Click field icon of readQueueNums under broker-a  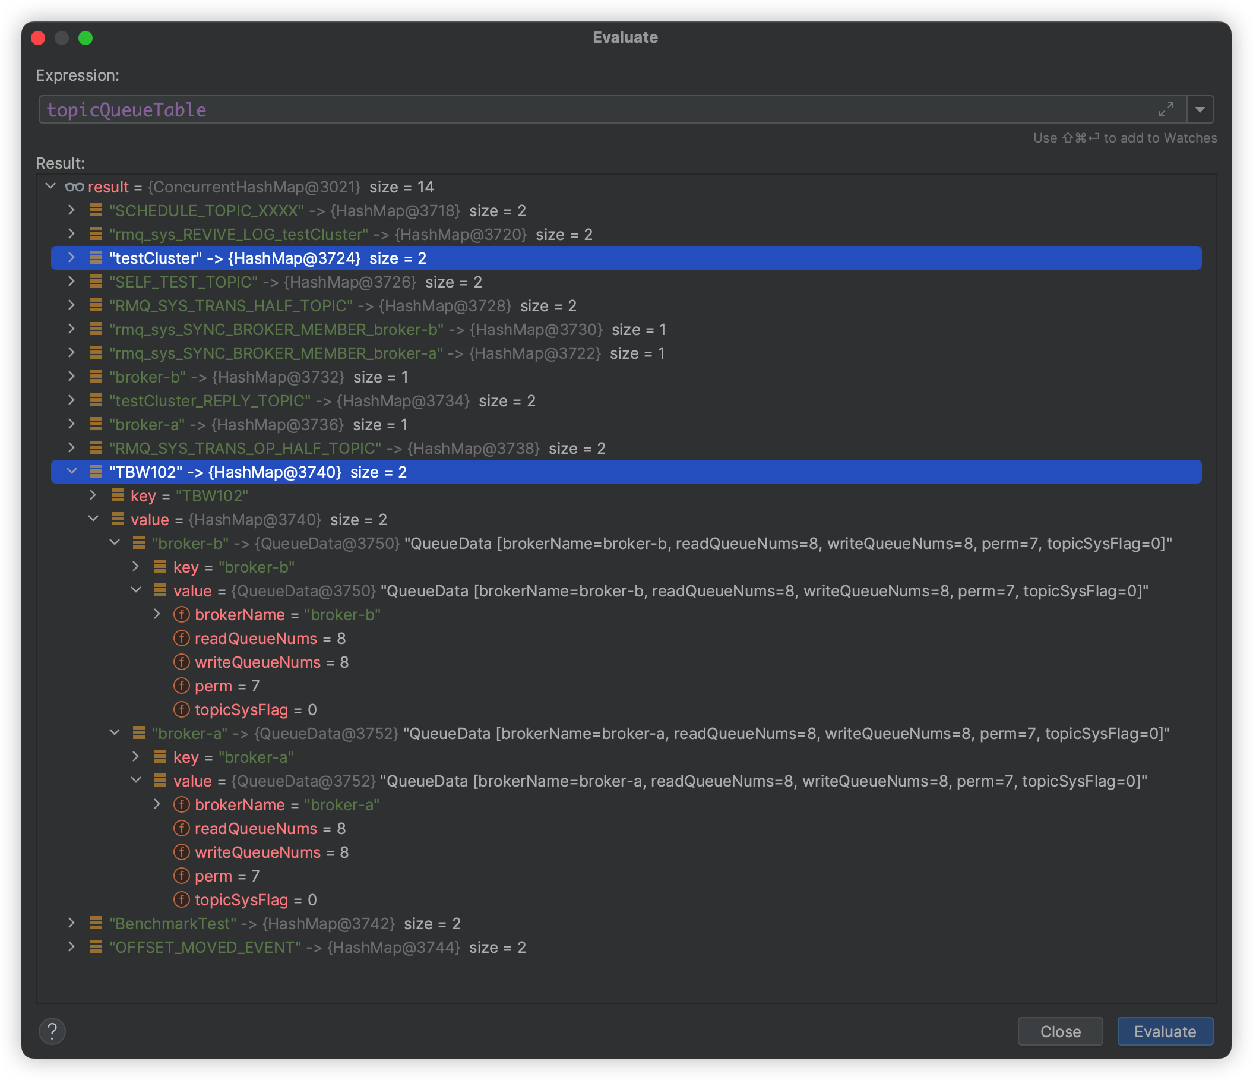(x=182, y=828)
